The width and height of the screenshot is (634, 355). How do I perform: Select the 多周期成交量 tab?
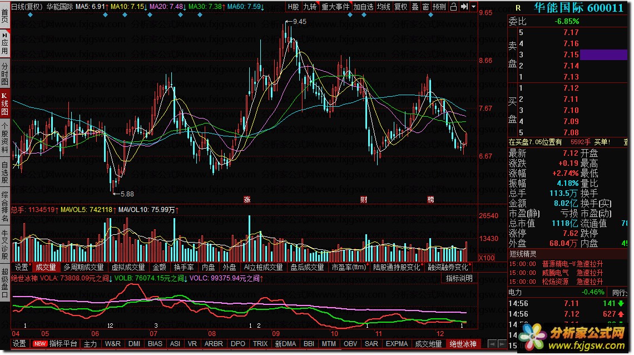tap(83, 267)
